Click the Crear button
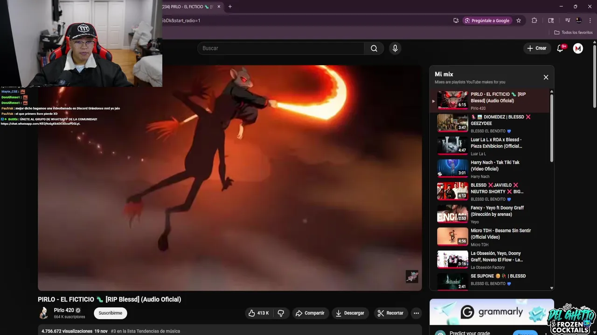 [x=536, y=48]
